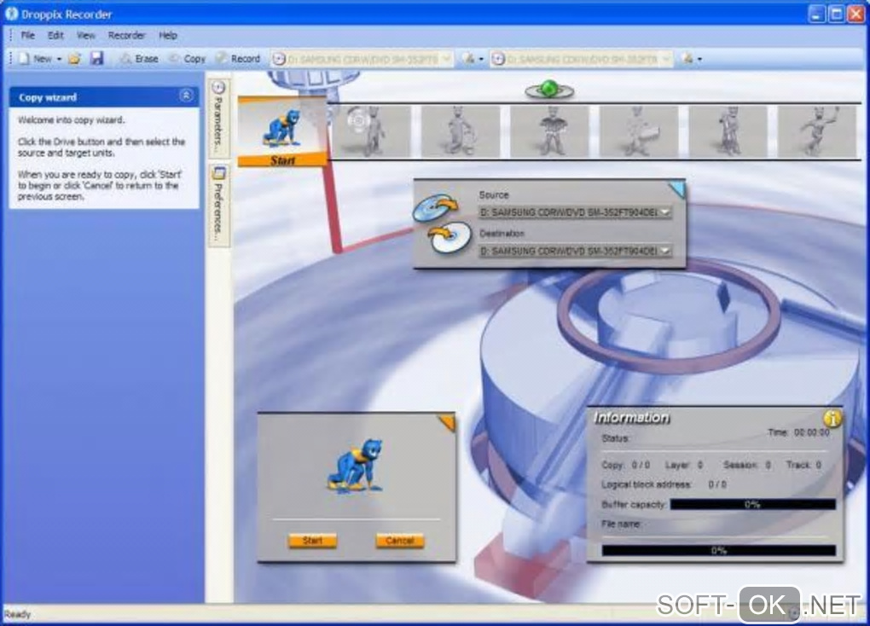Click the blue floppy disk save icon
Image resolution: width=870 pixels, height=626 pixels.
coord(97,58)
